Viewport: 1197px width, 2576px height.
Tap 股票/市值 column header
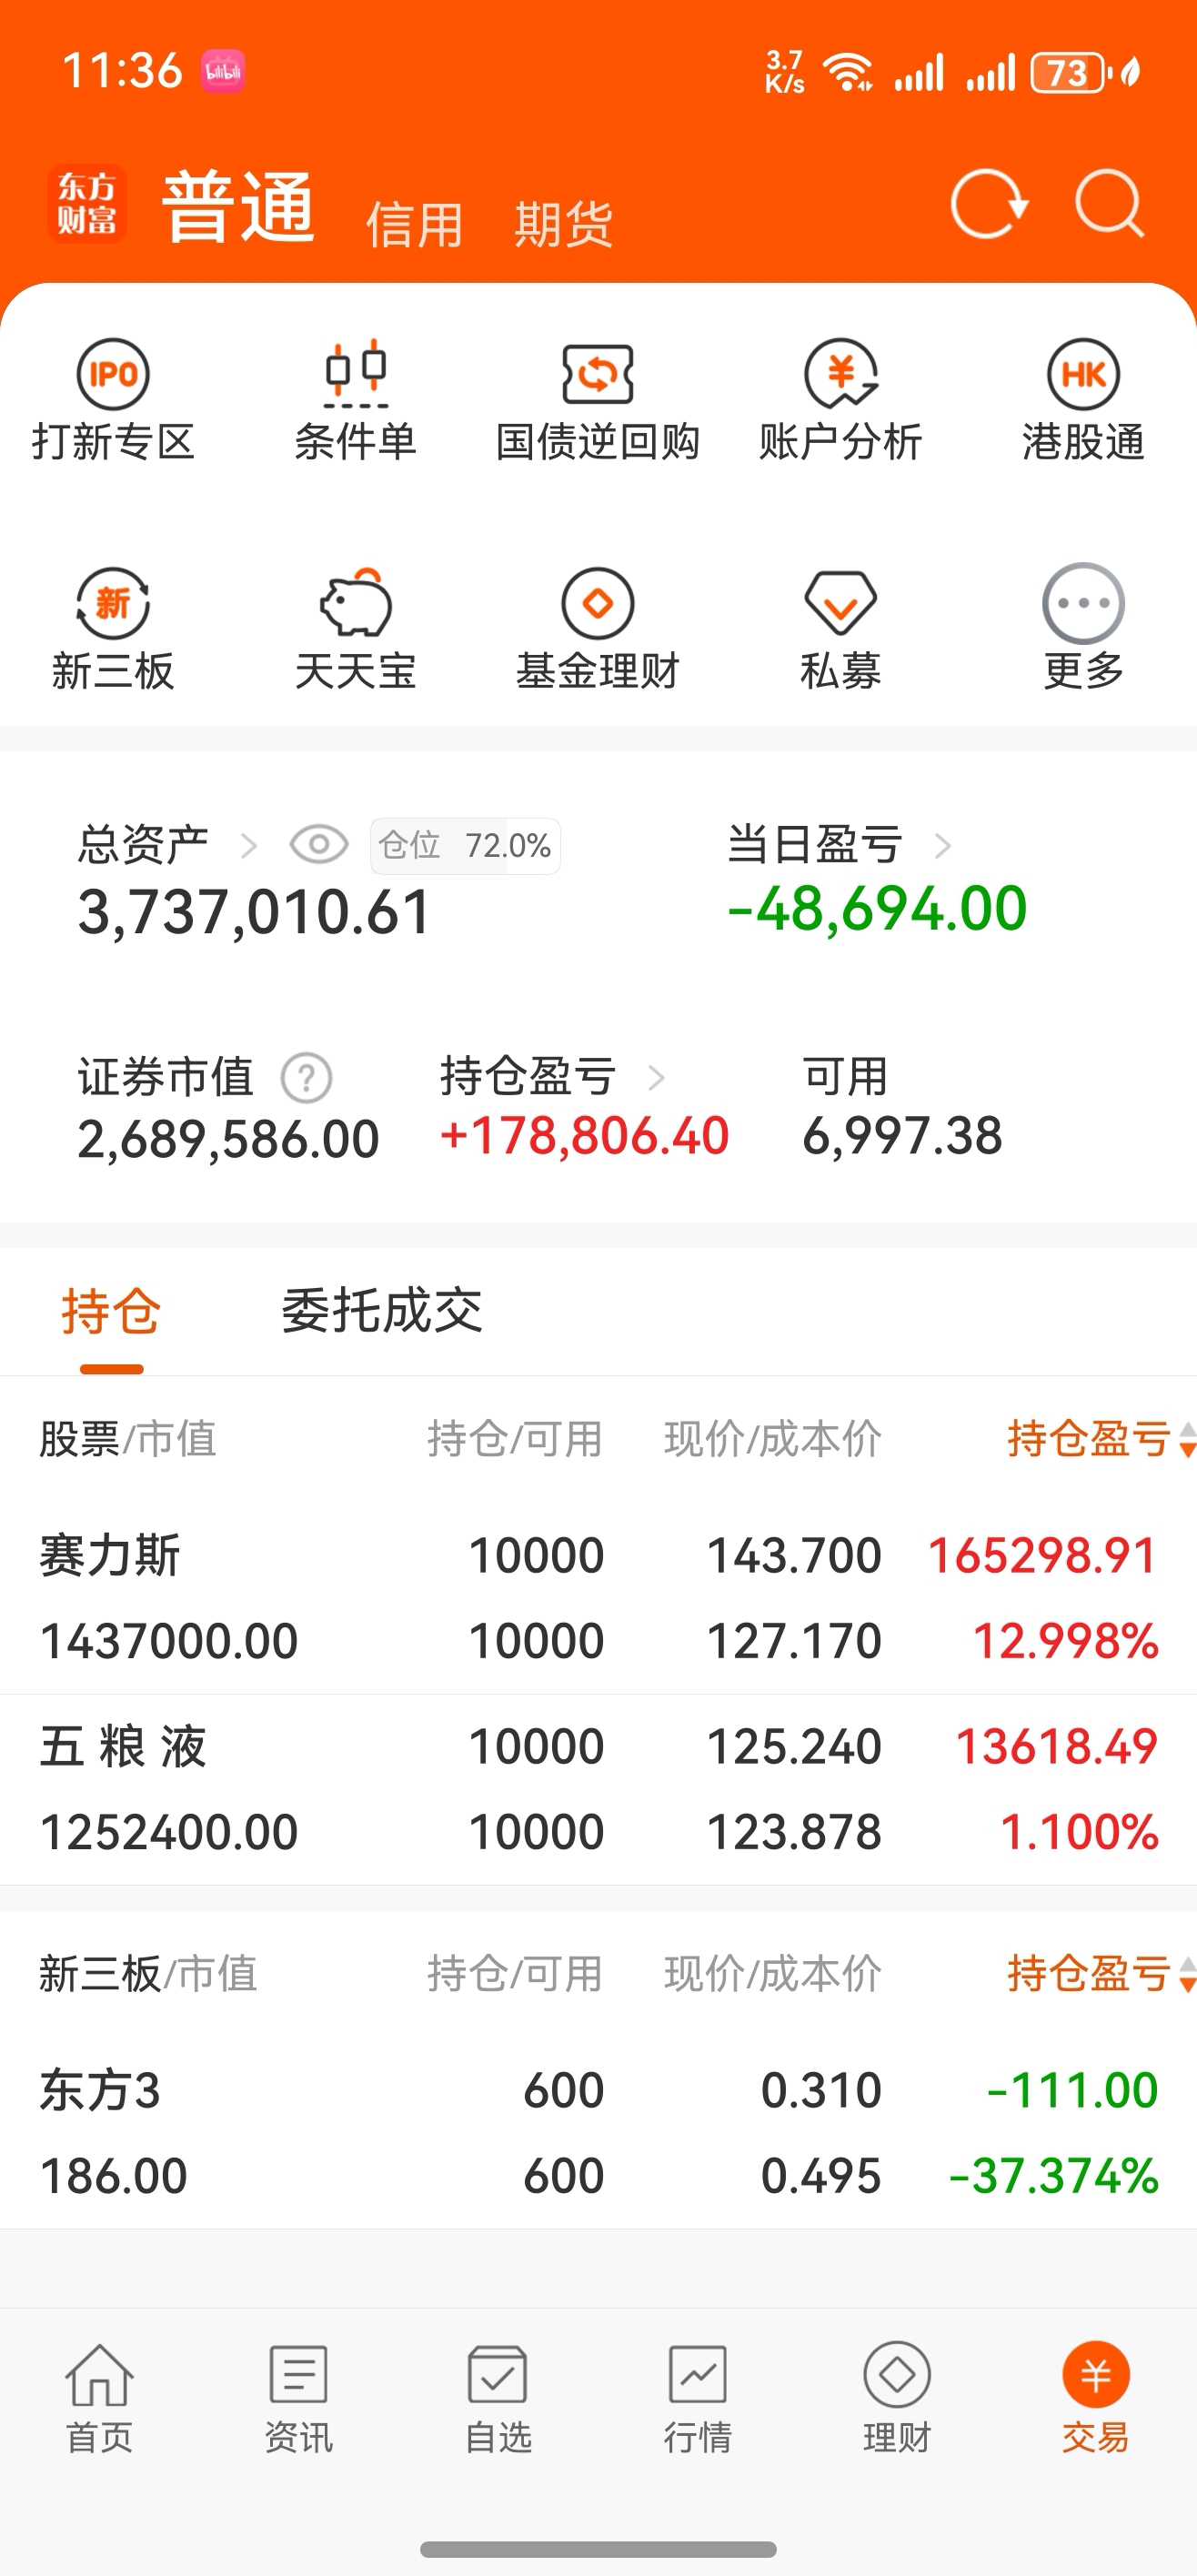pos(127,1439)
